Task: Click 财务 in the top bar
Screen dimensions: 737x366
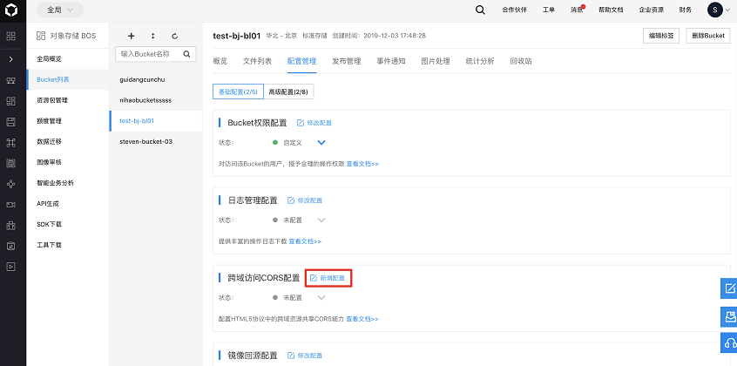Action: click(x=686, y=10)
